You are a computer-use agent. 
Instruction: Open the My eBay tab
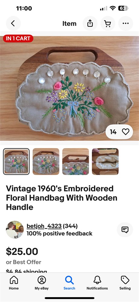coord(42,283)
